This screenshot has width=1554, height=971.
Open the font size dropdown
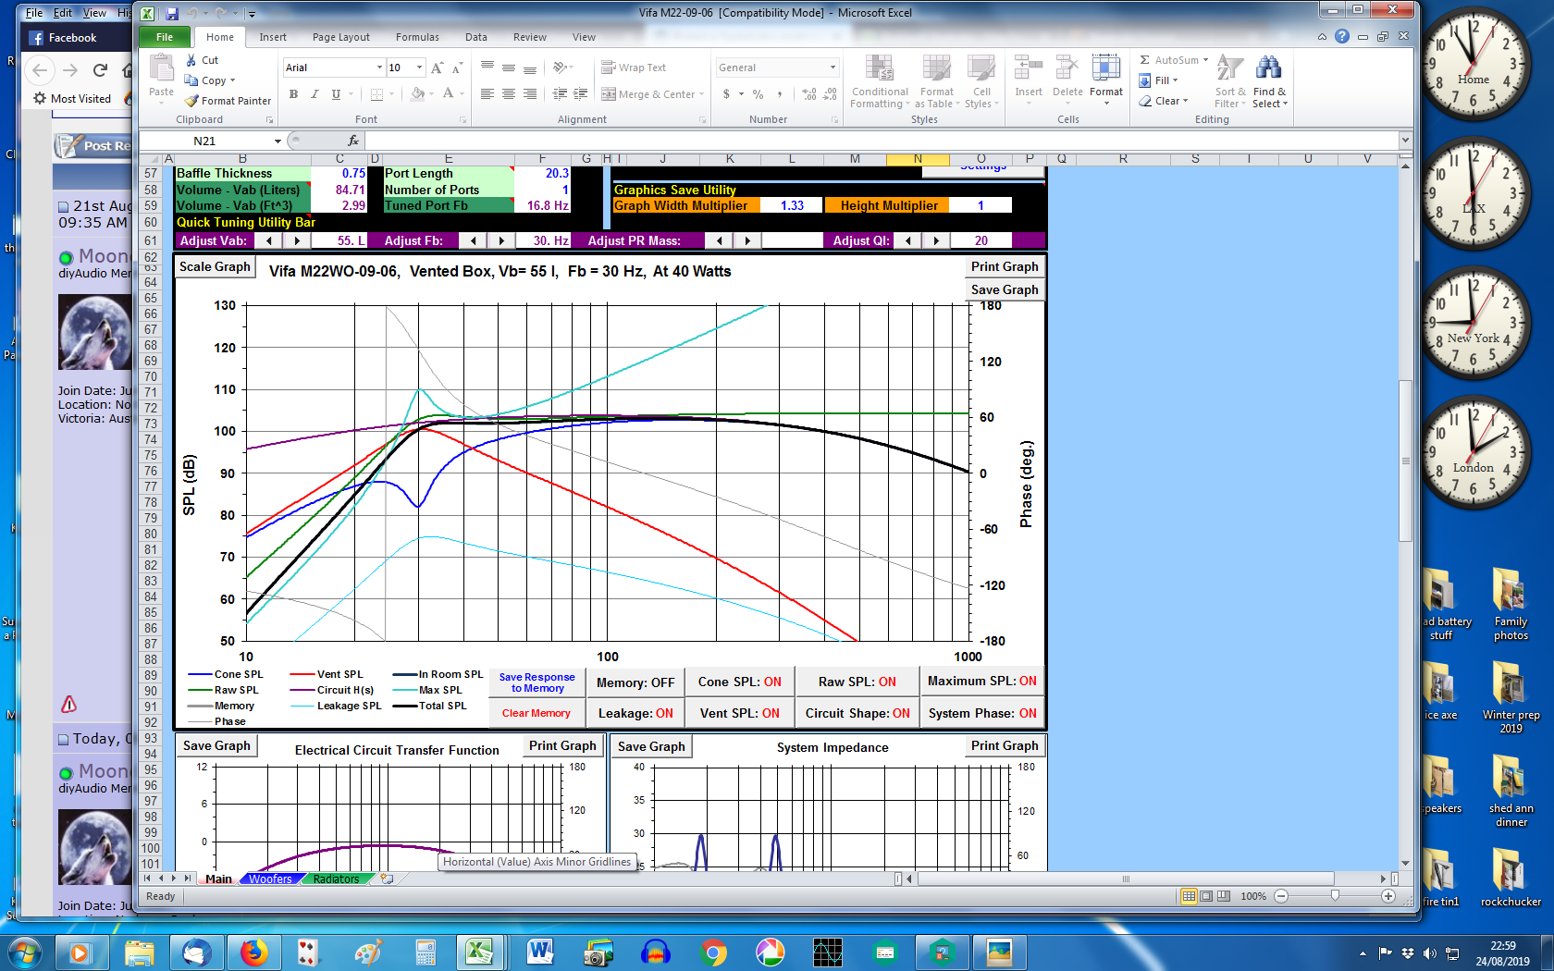pos(419,68)
